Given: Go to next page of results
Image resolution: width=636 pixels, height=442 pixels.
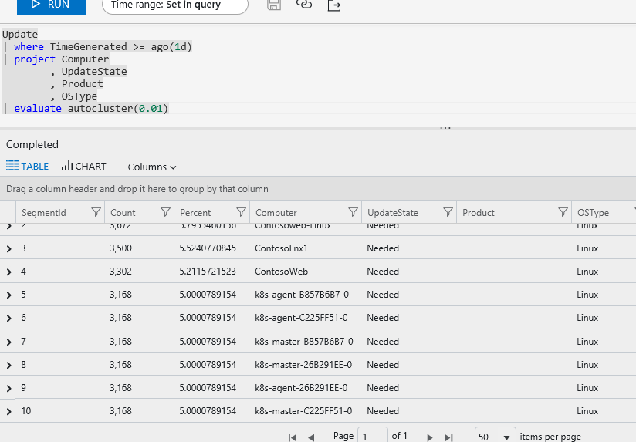Looking at the screenshot, I should (x=430, y=437).
